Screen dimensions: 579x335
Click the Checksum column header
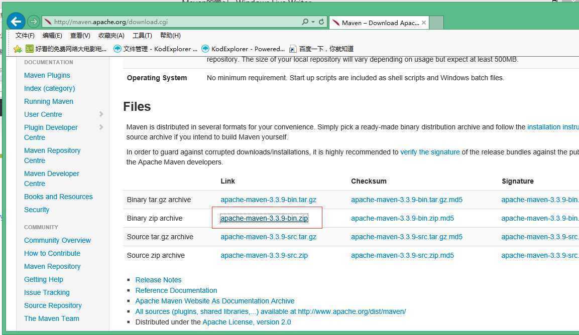[369, 181]
